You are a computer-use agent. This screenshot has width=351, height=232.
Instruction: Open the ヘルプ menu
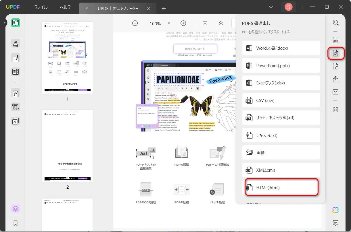click(66, 7)
